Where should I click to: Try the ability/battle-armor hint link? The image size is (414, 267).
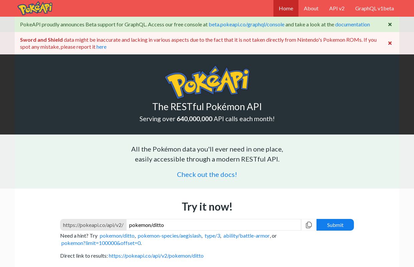(246, 236)
